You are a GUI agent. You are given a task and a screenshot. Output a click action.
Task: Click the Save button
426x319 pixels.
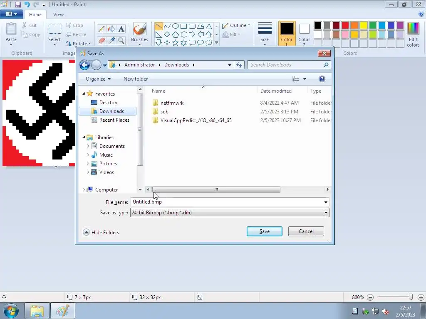[x=264, y=231]
